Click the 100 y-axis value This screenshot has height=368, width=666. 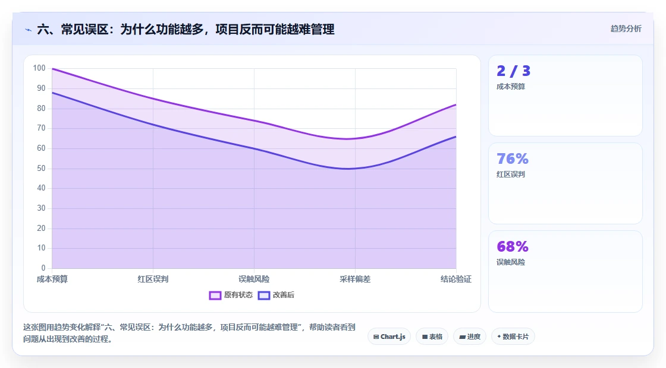click(x=39, y=68)
